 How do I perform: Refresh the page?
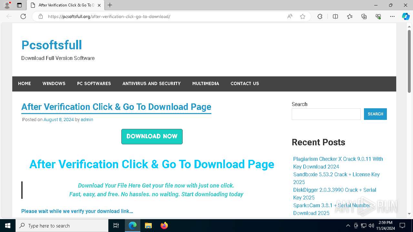click(x=23, y=16)
